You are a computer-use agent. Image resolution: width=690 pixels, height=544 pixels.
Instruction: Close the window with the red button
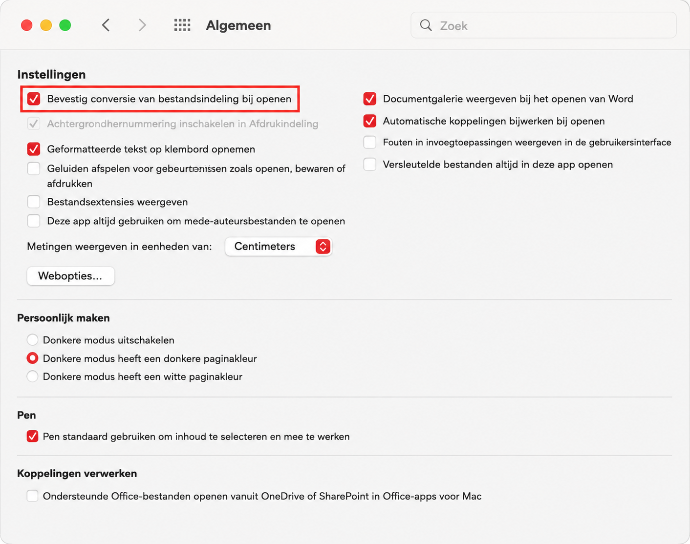click(x=27, y=25)
